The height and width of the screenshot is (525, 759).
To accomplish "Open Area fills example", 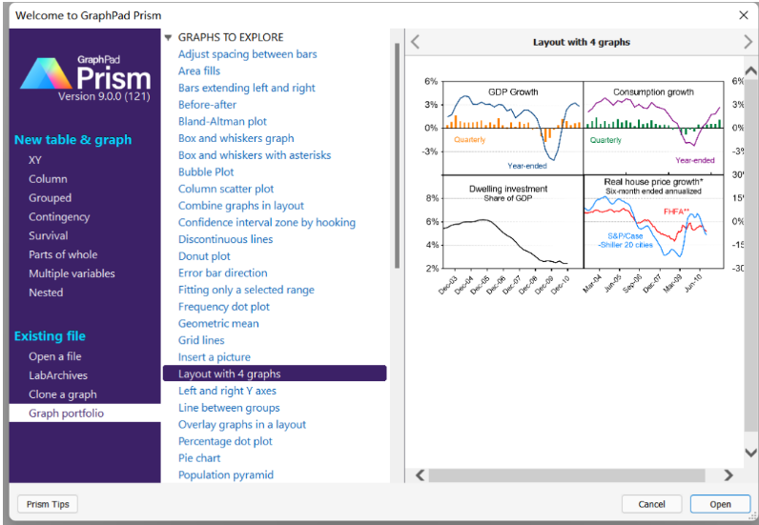I will (x=199, y=71).
